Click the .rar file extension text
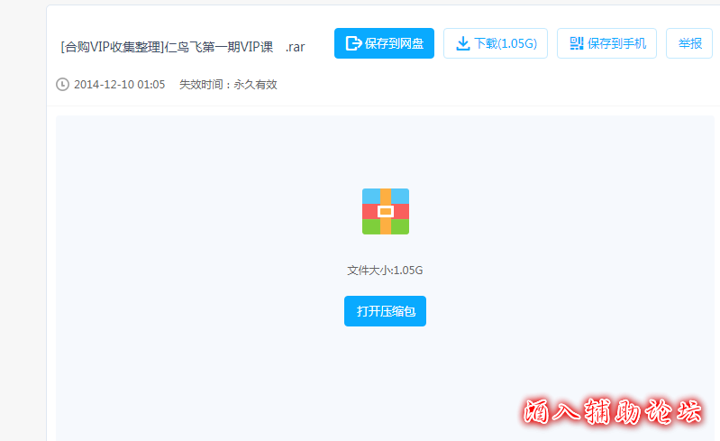Image resolution: width=720 pixels, height=441 pixels. coord(295,47)
